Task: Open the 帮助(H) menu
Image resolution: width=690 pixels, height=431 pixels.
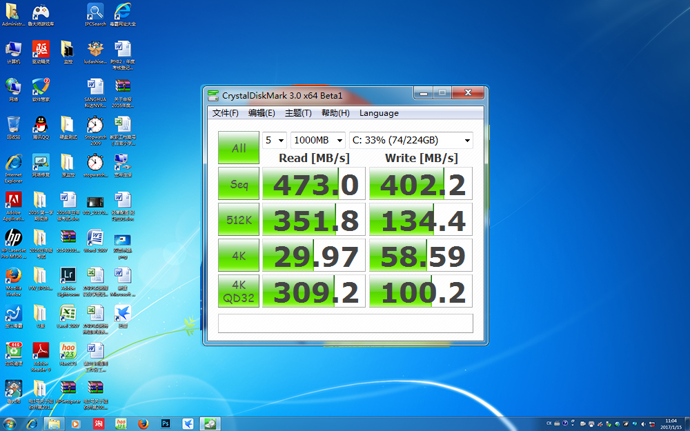Action: click(335, 113)
